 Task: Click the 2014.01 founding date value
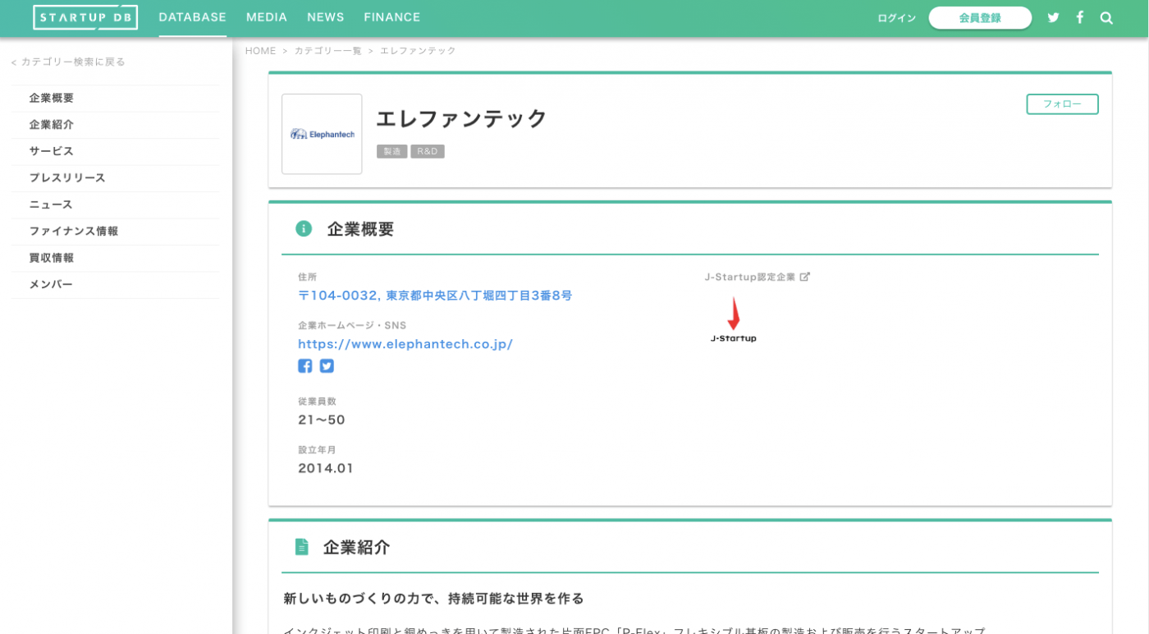(x=326, y=469)
